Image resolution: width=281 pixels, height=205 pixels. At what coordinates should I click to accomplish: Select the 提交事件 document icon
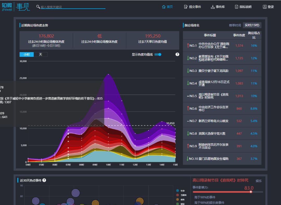pos(185,7)
